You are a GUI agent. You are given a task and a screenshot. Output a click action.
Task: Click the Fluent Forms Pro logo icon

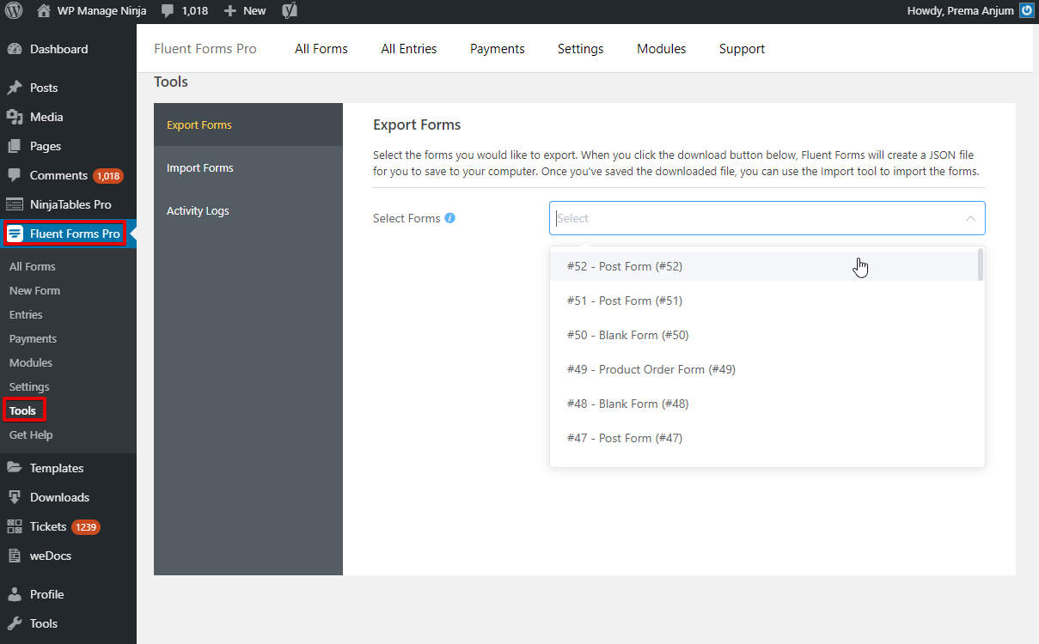[x=15, y=234]
